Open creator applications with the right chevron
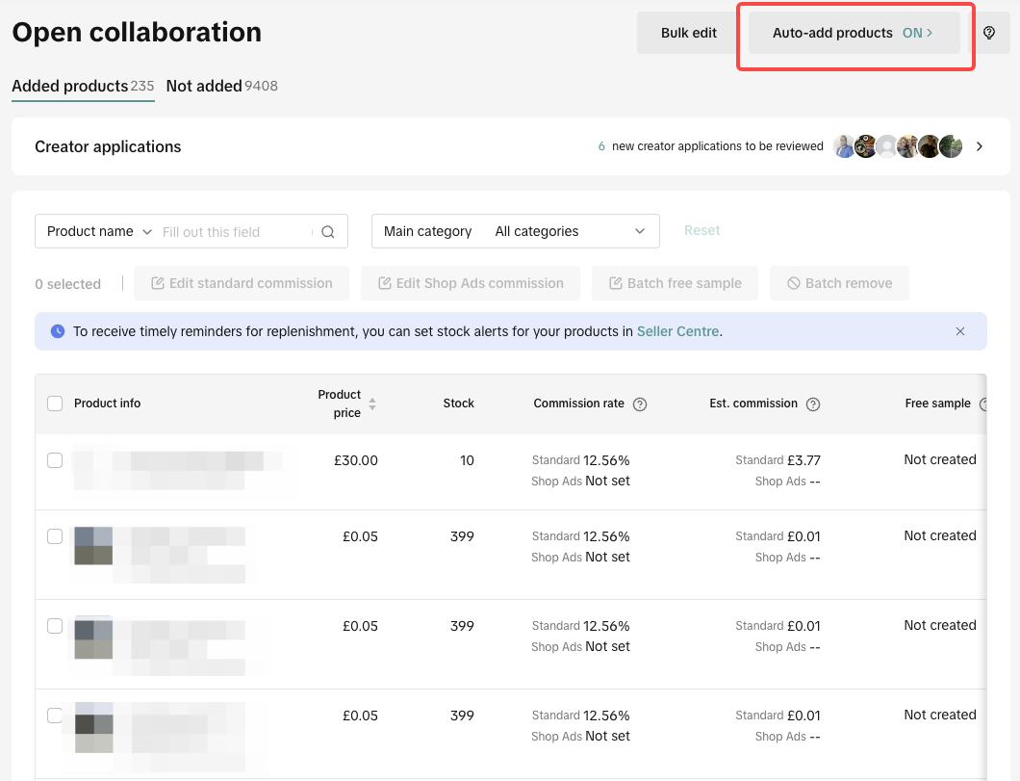This screenshot has width=1020, height=781. click(x=980, y=146)
